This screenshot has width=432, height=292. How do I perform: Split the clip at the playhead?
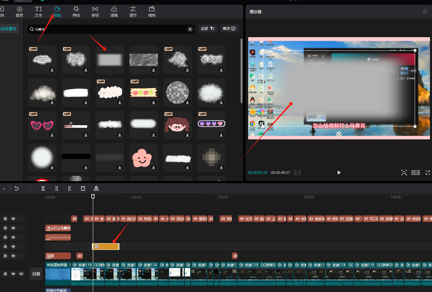tap(43, 188)
